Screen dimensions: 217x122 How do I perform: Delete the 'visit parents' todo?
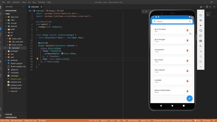(x=188, y=50)
